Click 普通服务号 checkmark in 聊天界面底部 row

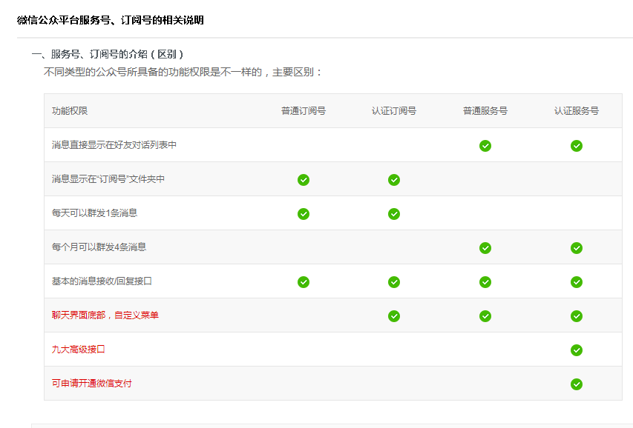coord(485,316)
